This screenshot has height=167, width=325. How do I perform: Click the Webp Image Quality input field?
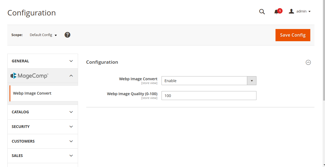click(209, 95)
